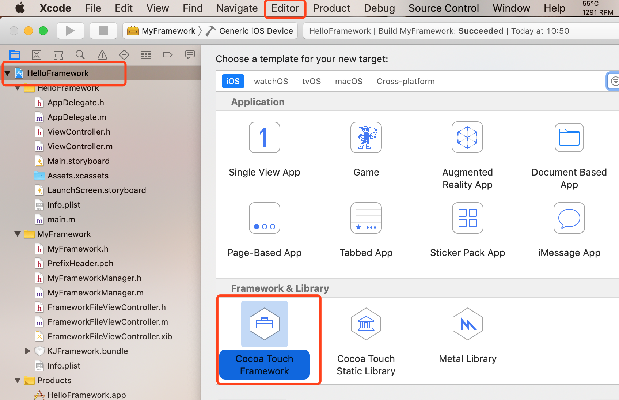619x400 pixels.
Task: Open ViewController.m
Action: pos(80,146)
